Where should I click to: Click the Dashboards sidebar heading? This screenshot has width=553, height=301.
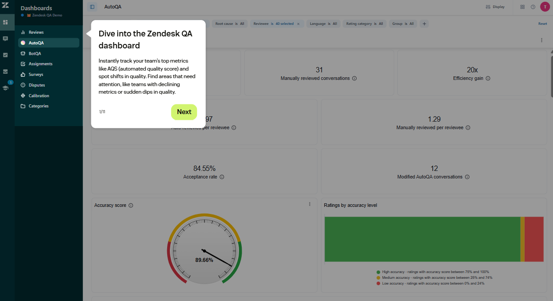(36, 8)
